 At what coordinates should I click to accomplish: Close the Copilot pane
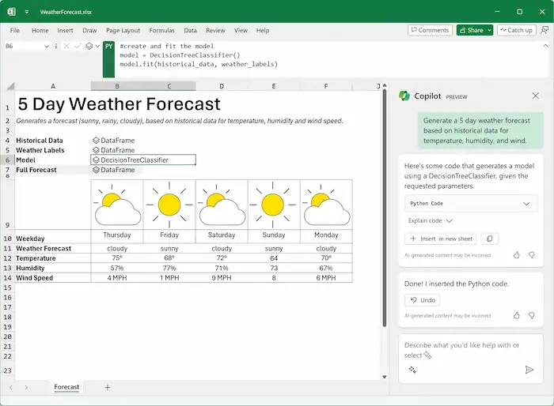pyautogui.click(x=536, y=96)
